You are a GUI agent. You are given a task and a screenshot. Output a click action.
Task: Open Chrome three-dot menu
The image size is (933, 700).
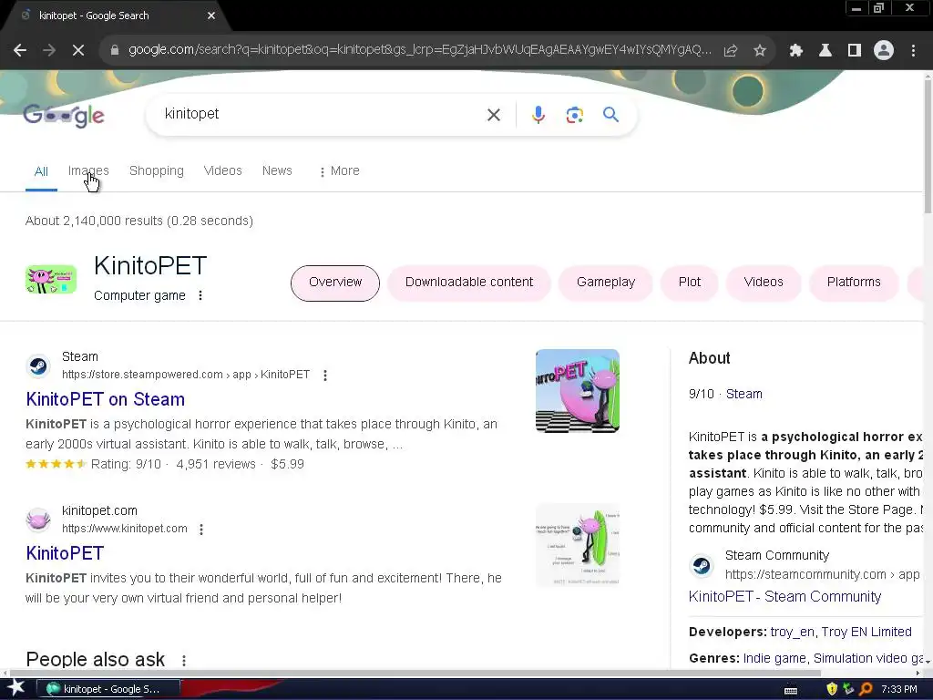913,51
